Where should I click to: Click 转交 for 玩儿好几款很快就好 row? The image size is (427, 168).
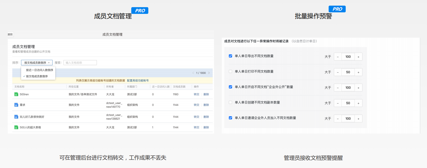(196, 117)
